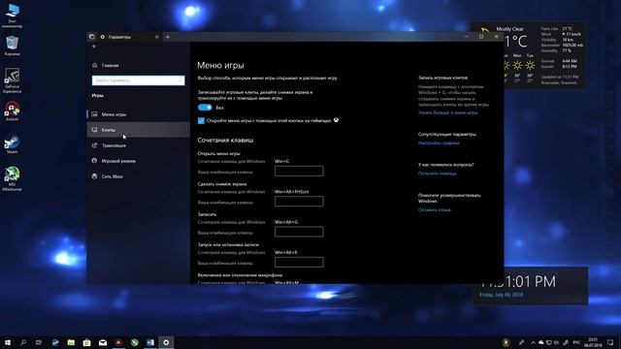Open the Action Center notifications icon
Screen dimensions: 621x349
(x=610, y=342)
